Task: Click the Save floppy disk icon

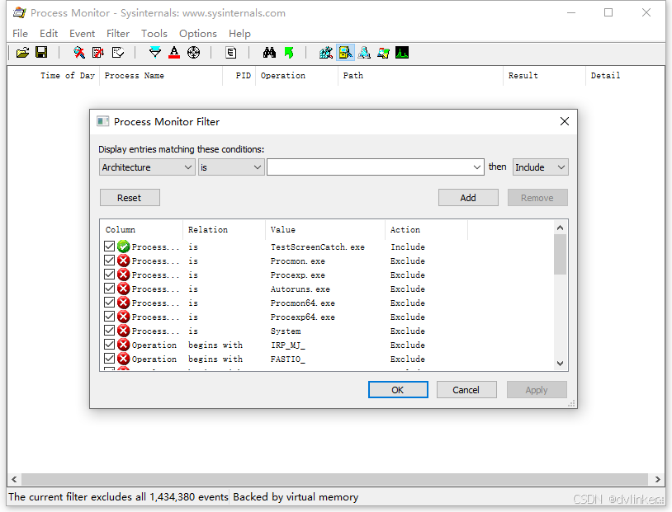Action: [x=41, y=53]
